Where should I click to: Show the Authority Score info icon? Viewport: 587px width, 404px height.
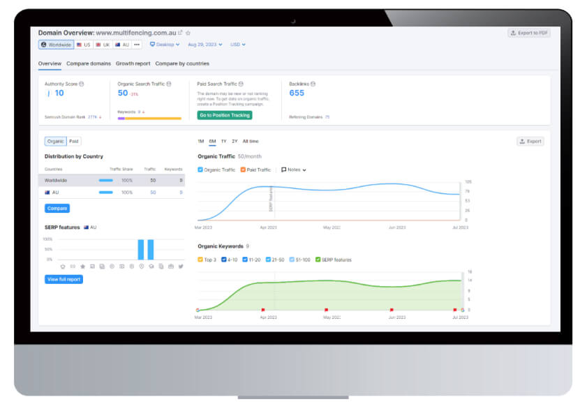point(82,84)
